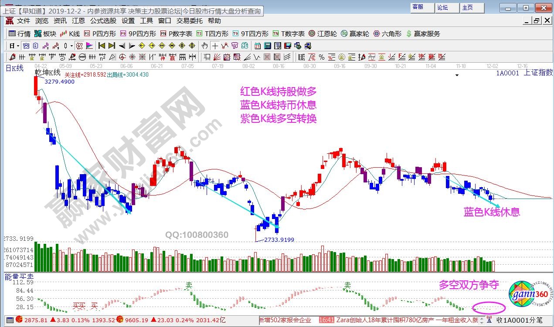Image resolution: width=554 pixels, height=327 pixels.
Task: Open the 公式选股 menu
Action: click(x=103, y=21)
